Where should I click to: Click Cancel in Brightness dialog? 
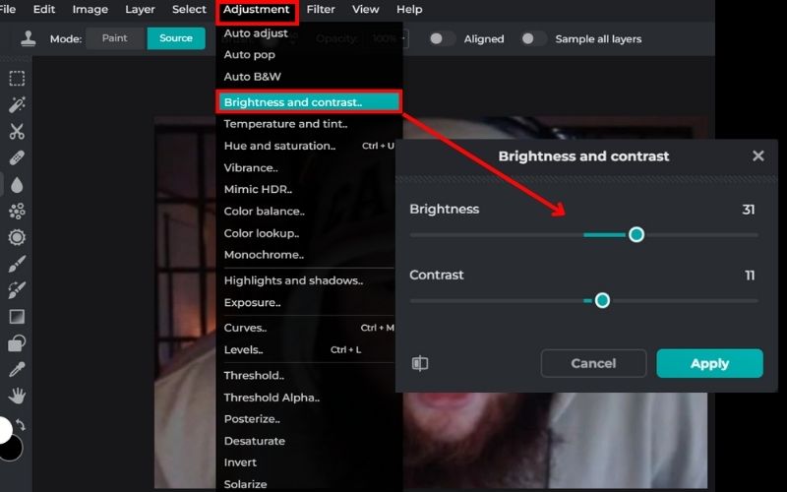(x=593, y=363)
